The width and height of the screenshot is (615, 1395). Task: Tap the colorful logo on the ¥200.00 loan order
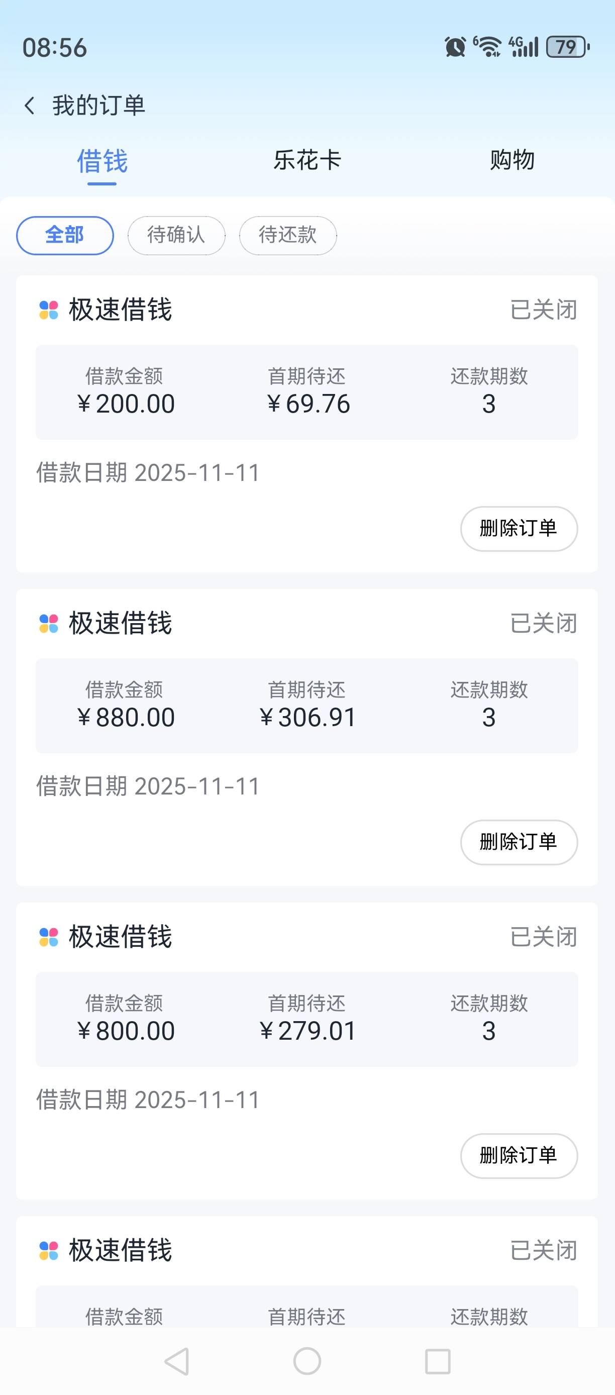pos(49,310)
